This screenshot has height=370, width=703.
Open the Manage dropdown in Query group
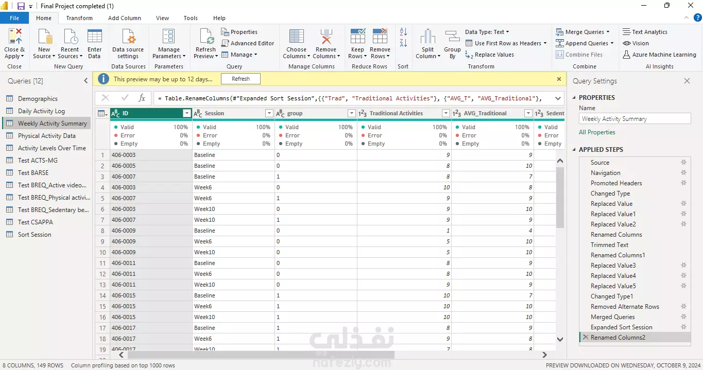[239, 55]
